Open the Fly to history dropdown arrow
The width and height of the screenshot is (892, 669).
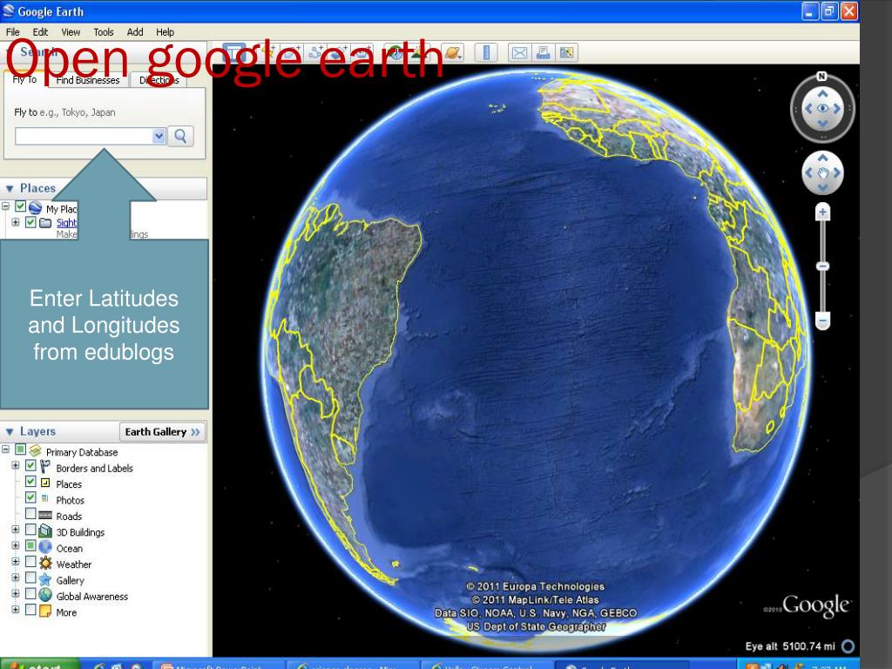coord(159,137)
